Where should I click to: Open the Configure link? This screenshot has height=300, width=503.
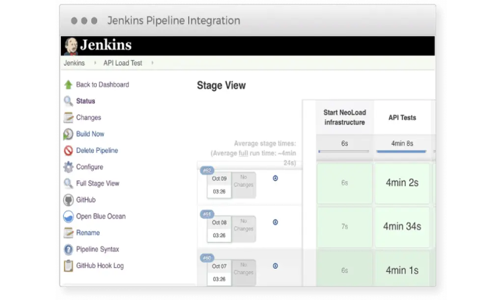(89, 167)
